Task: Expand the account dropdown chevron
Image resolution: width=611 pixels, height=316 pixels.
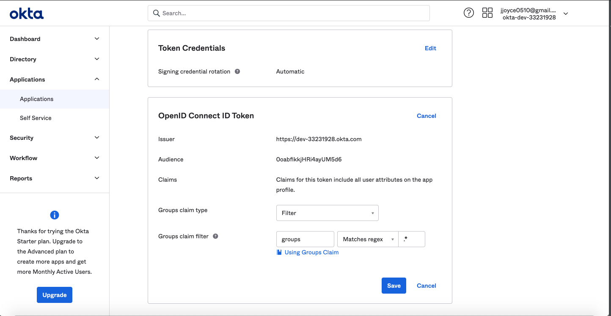Action: (x=566, y=14)
